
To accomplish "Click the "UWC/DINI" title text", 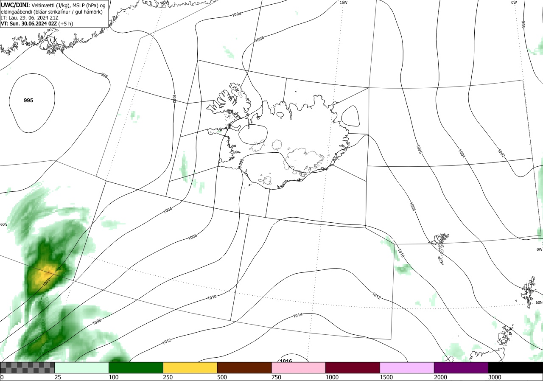I will pos(15,5).
